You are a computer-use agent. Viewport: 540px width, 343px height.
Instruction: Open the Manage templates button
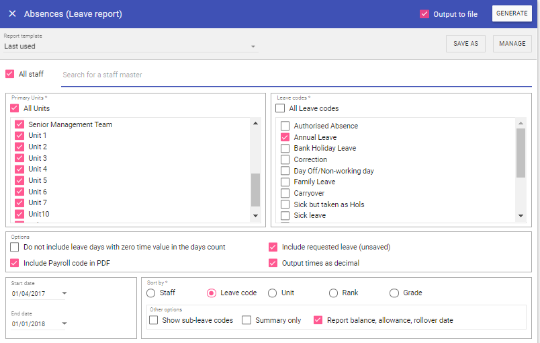coord(512,44)
